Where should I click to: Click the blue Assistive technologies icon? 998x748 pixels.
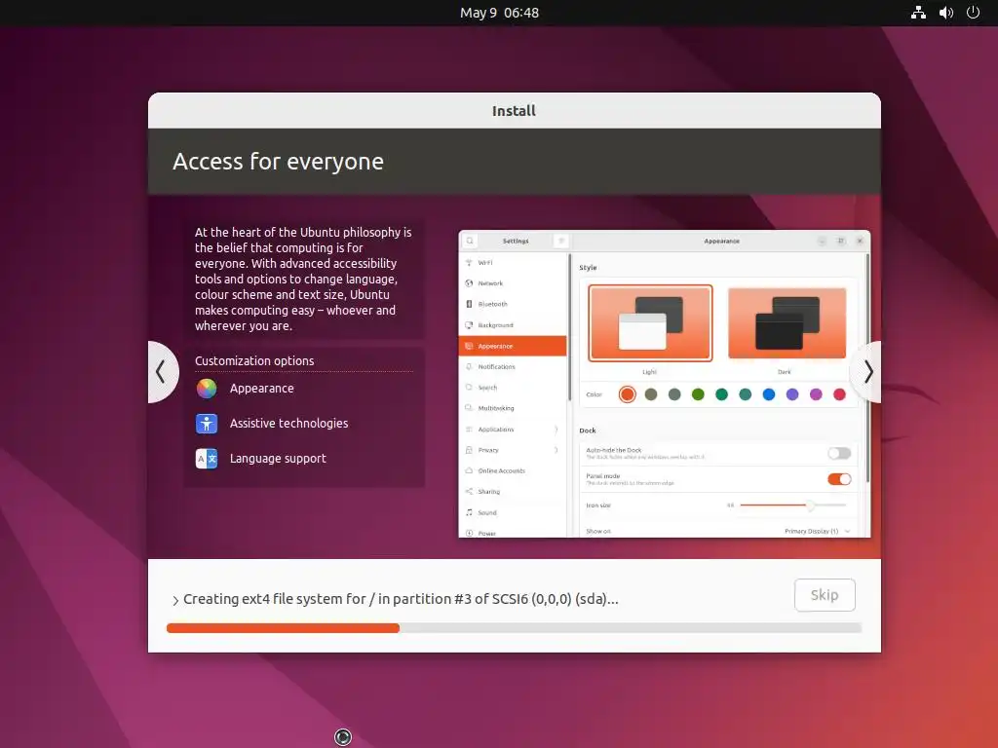[207, 424]
